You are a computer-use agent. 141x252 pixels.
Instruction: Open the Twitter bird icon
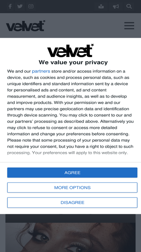coord(20,6)
